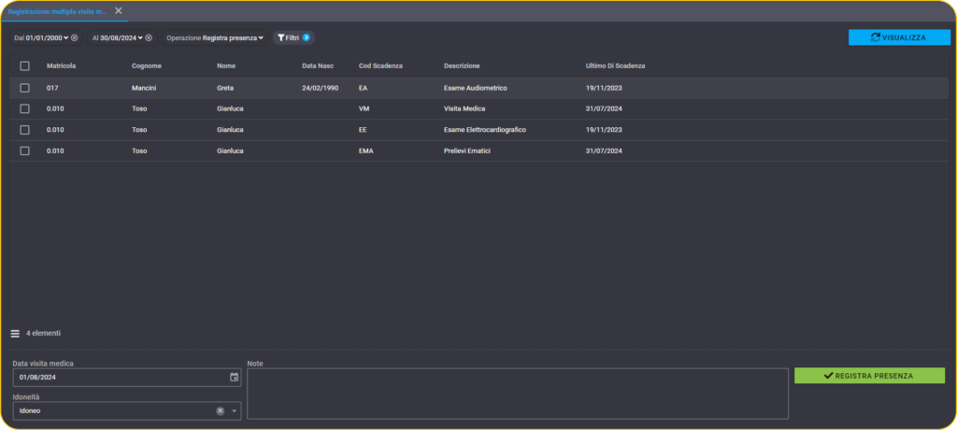Sort by the Cod Scadenza column header
This screenshot has width=957, height=430.
tap(381, 66)
